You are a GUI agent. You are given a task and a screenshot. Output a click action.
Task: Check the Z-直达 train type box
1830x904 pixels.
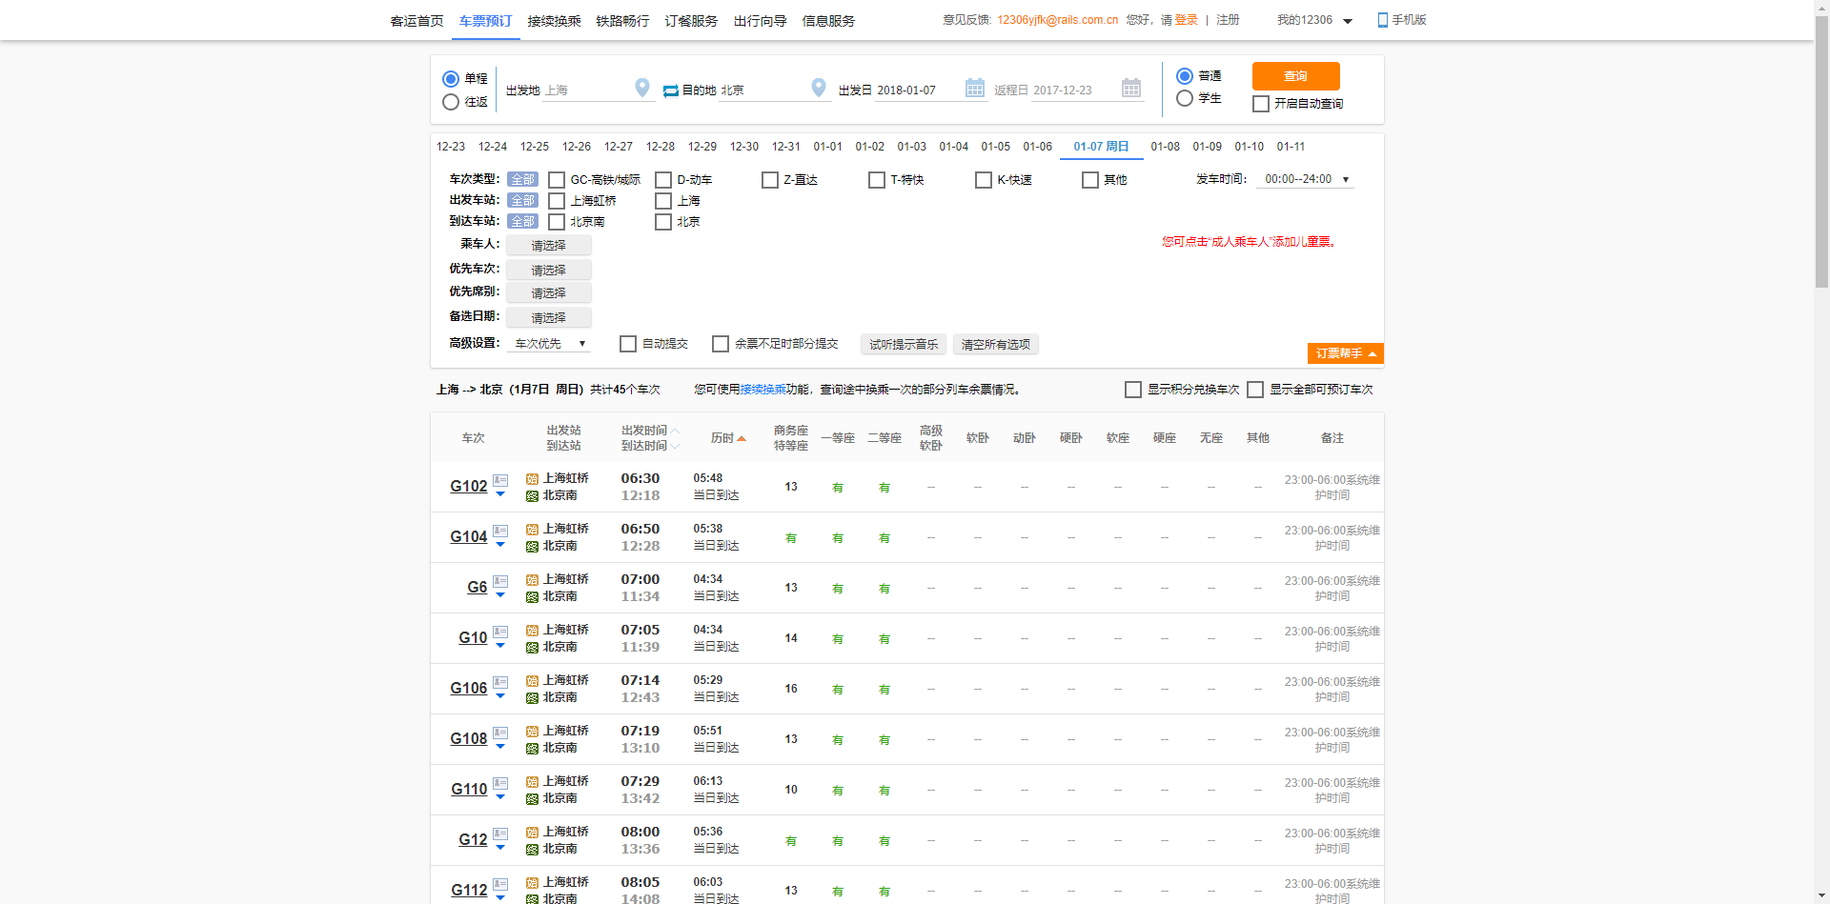[x=770, y=180]
